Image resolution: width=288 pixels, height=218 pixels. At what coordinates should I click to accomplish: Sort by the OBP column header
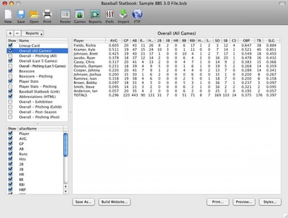point(246,41)
